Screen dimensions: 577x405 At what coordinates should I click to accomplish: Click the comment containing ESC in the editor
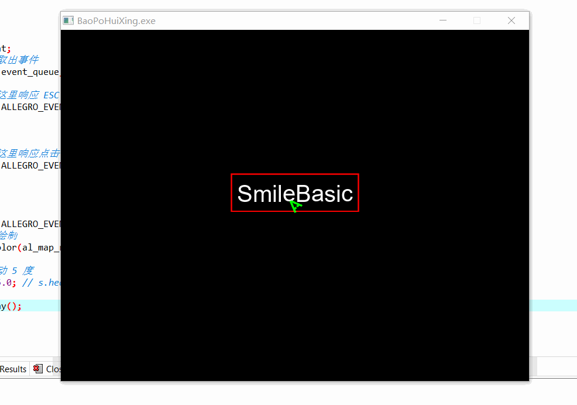(x=29, y=95)
